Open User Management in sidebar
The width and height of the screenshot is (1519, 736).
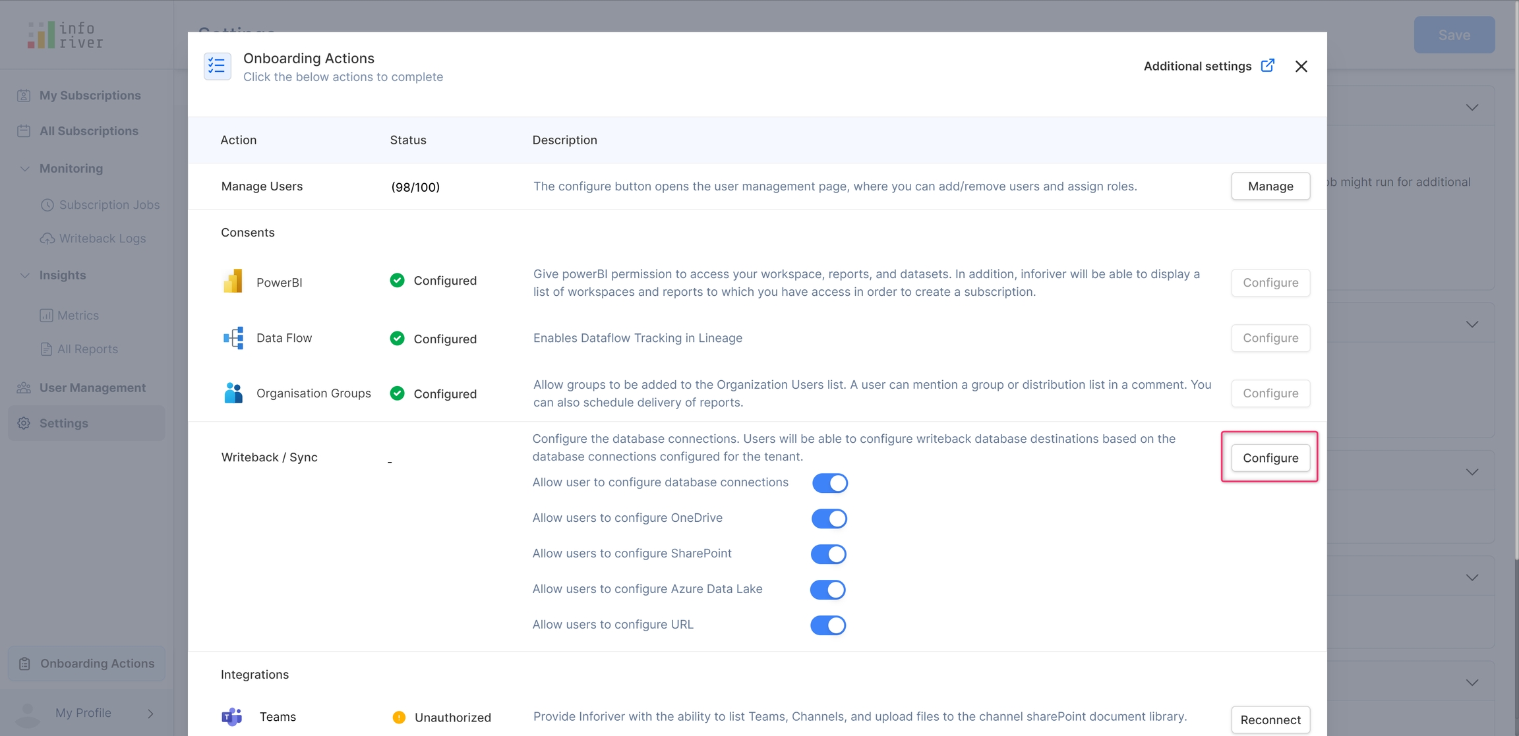(92, 387)
